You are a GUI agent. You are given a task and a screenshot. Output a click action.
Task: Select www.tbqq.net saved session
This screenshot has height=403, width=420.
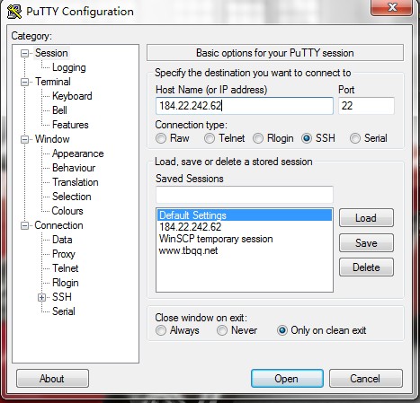click(x=245, y=250)
